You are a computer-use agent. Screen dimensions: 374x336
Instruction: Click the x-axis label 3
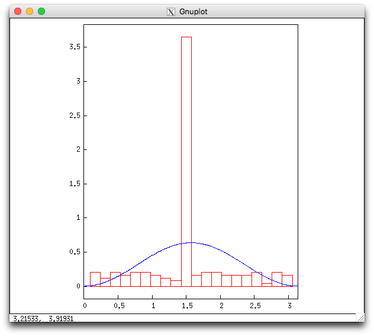(x=289, y=306)
